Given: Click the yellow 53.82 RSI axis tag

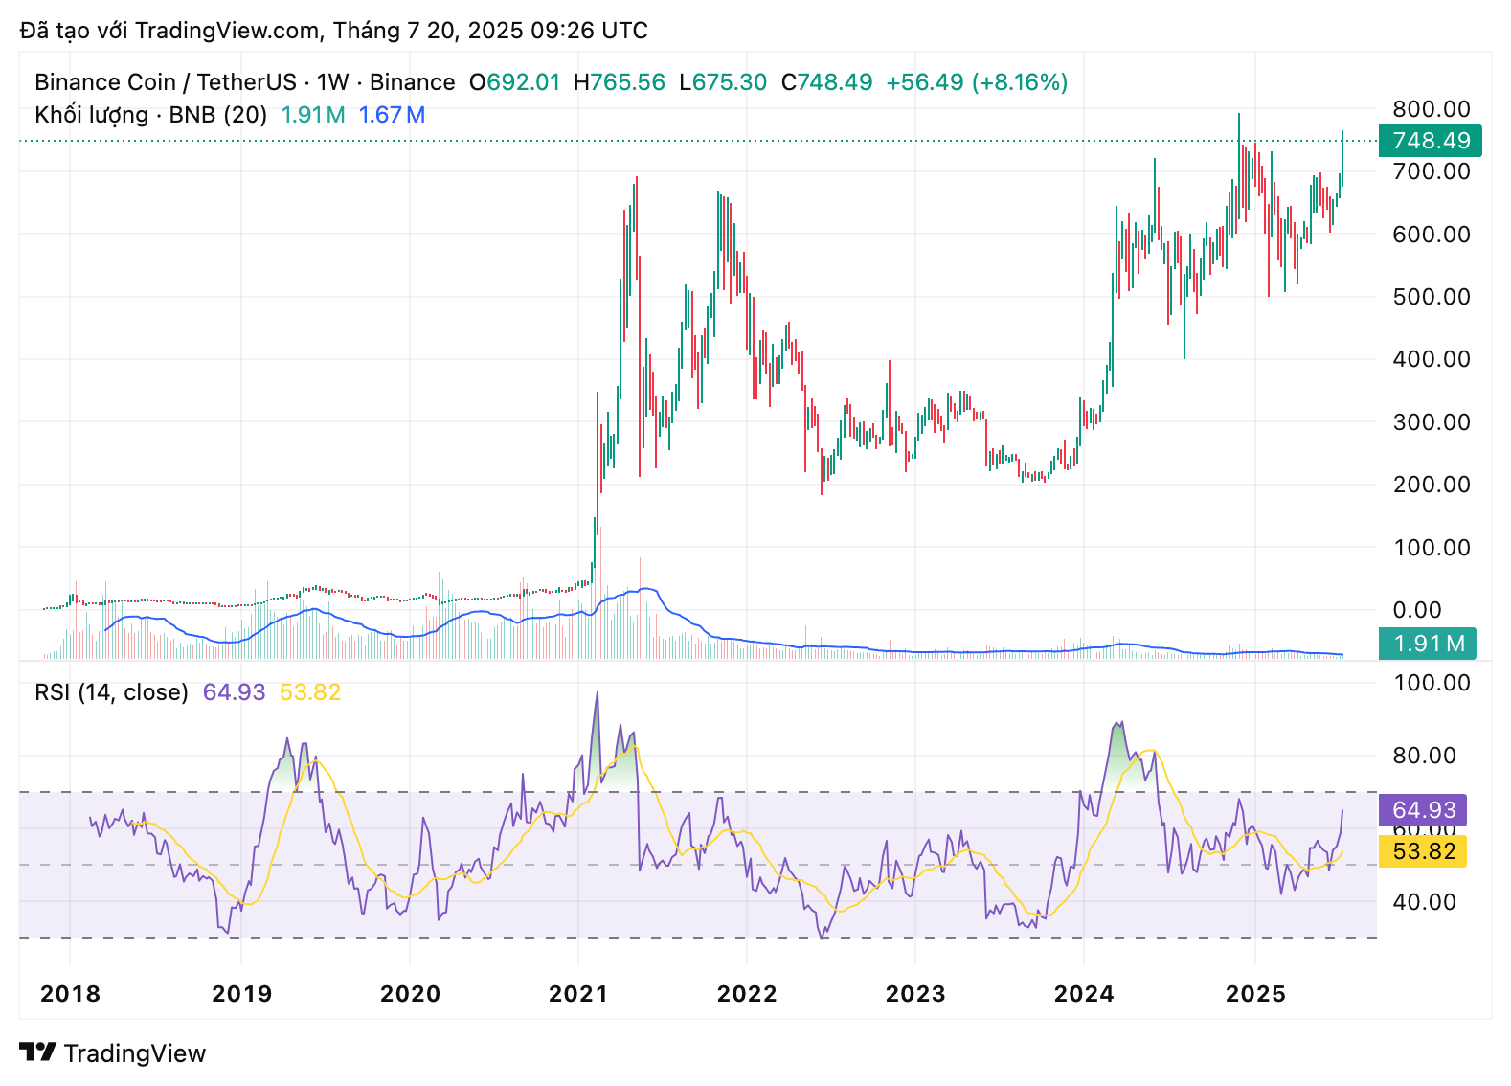Looking at the screenshot, I should pos(1423,851).
